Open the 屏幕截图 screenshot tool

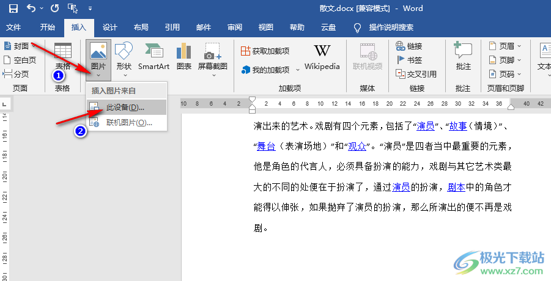coord(213,60)
